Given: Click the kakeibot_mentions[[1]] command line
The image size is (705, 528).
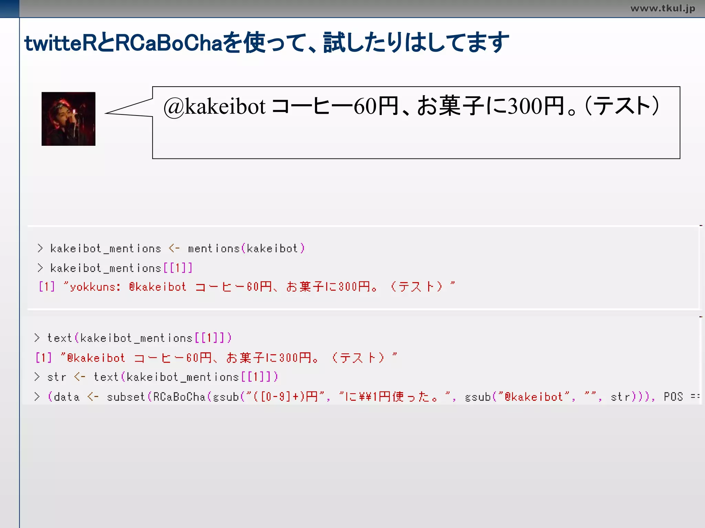Looking at the screenshot, I should [x=115, y=268].
